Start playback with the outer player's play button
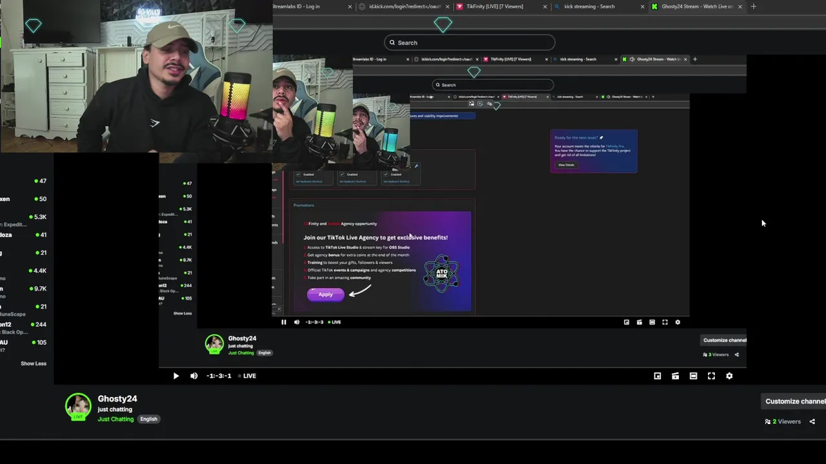Viewport: 826px width, 464px height. 176,376
